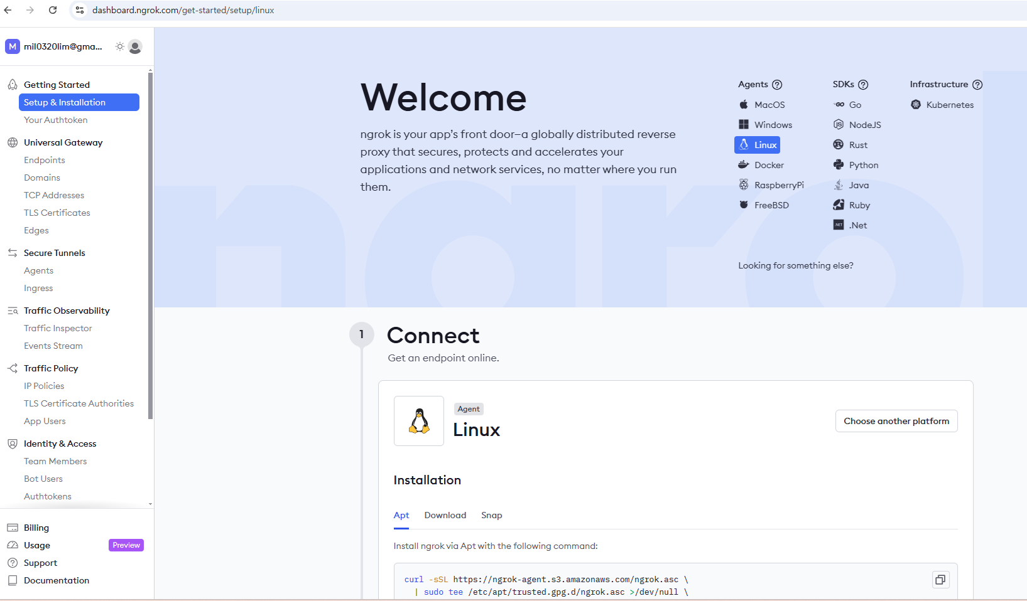Open Setup & Installation in sidebar

coord(79,102)
